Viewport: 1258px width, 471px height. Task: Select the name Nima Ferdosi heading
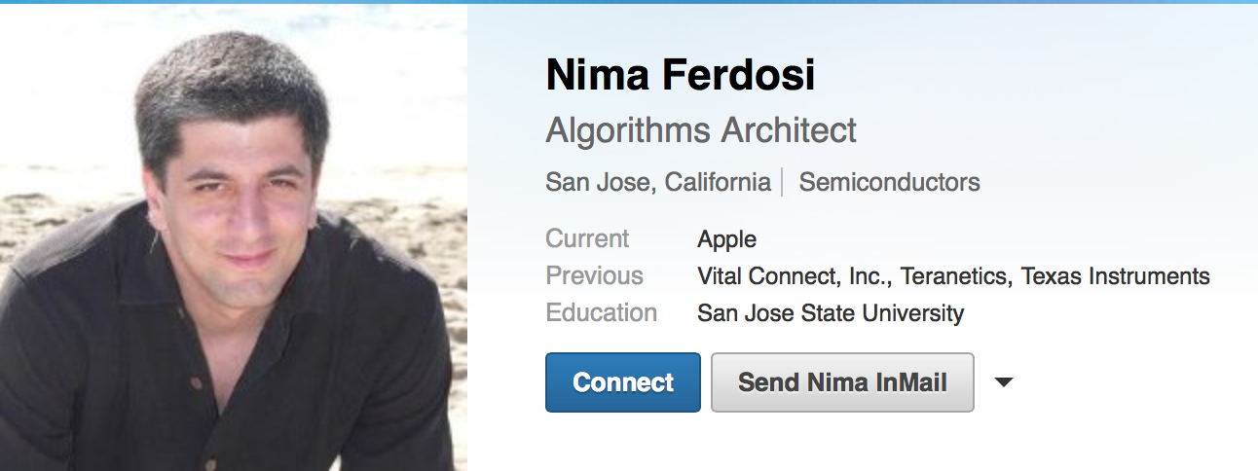[681, 76]
